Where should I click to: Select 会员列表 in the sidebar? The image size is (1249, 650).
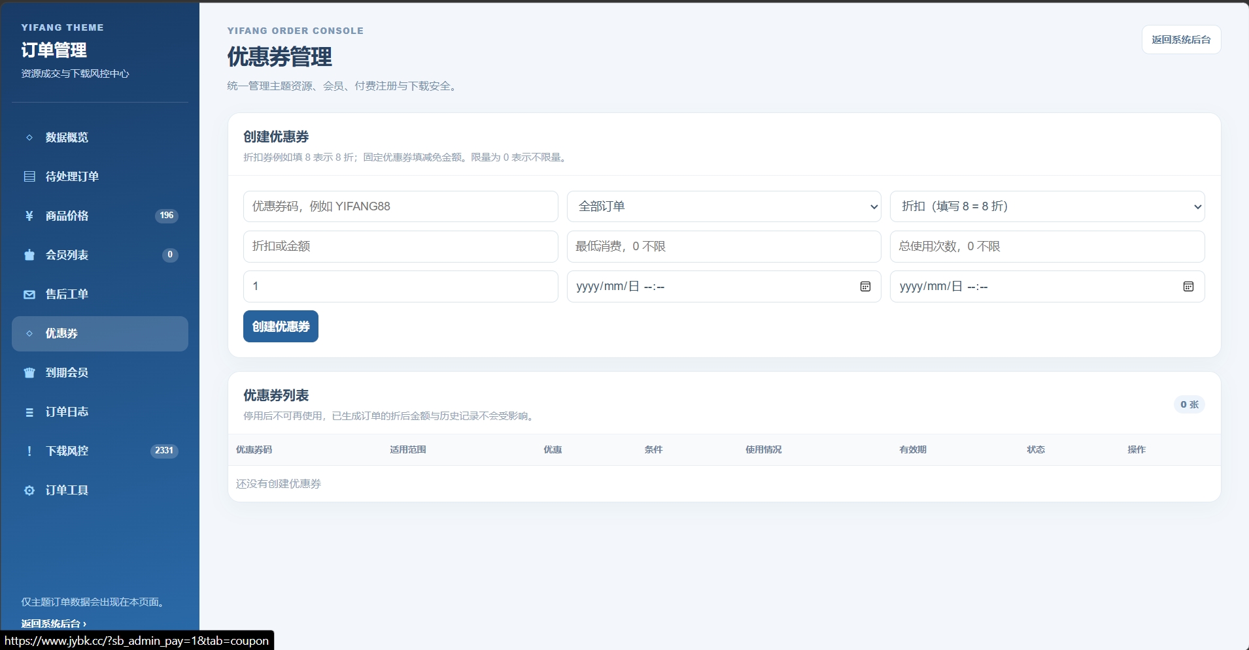pos(100,255)
